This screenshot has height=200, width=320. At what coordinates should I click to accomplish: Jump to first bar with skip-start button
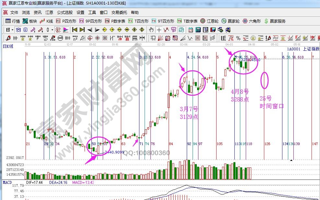75,30
